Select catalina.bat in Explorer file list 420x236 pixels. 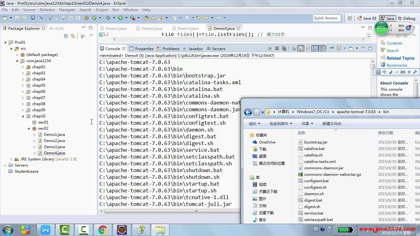tap(314, 148)
